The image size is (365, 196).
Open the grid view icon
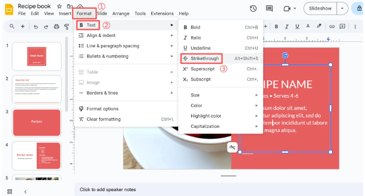point(9,192)
